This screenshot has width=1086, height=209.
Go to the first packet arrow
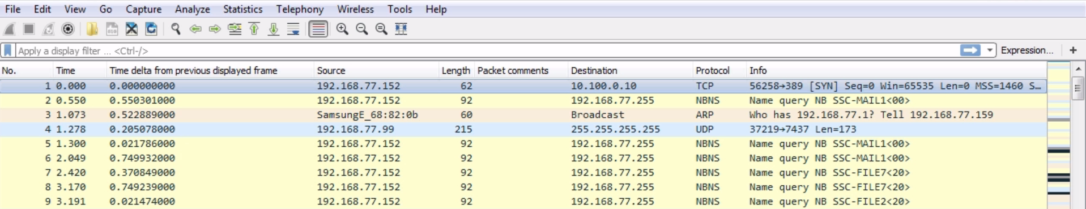tap(254, 29)
